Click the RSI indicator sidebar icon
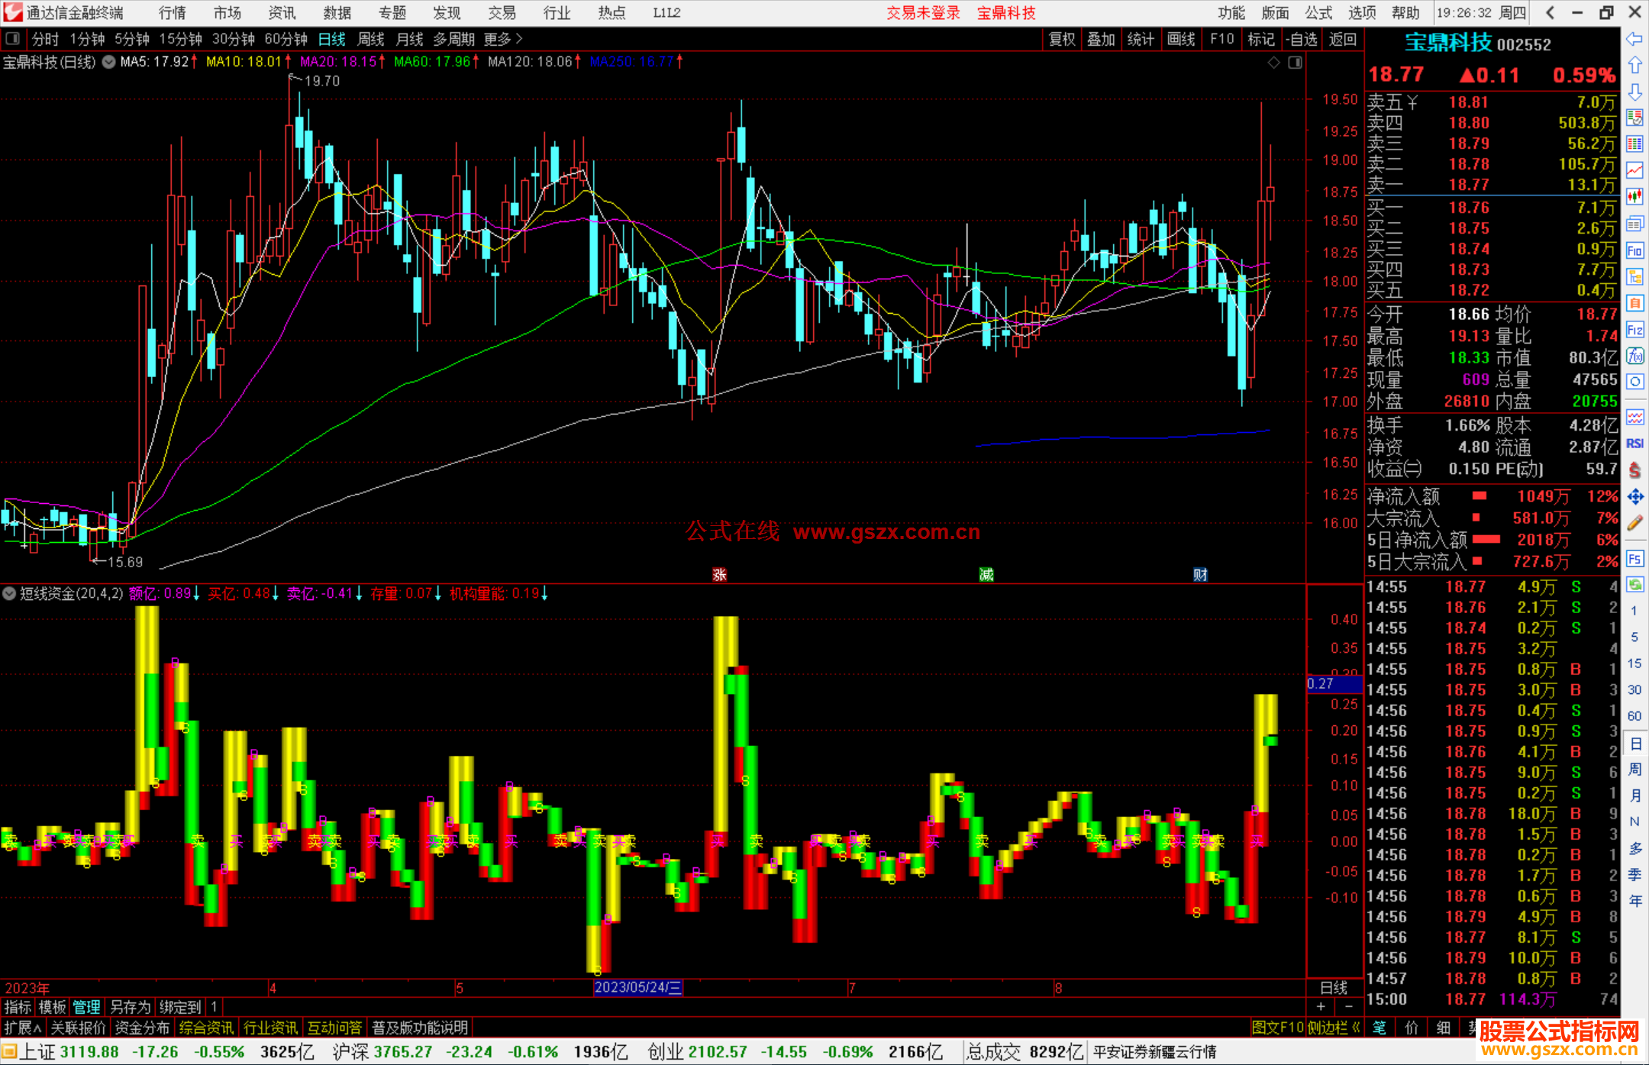1649x1065 pixels. click(1634, 444)
